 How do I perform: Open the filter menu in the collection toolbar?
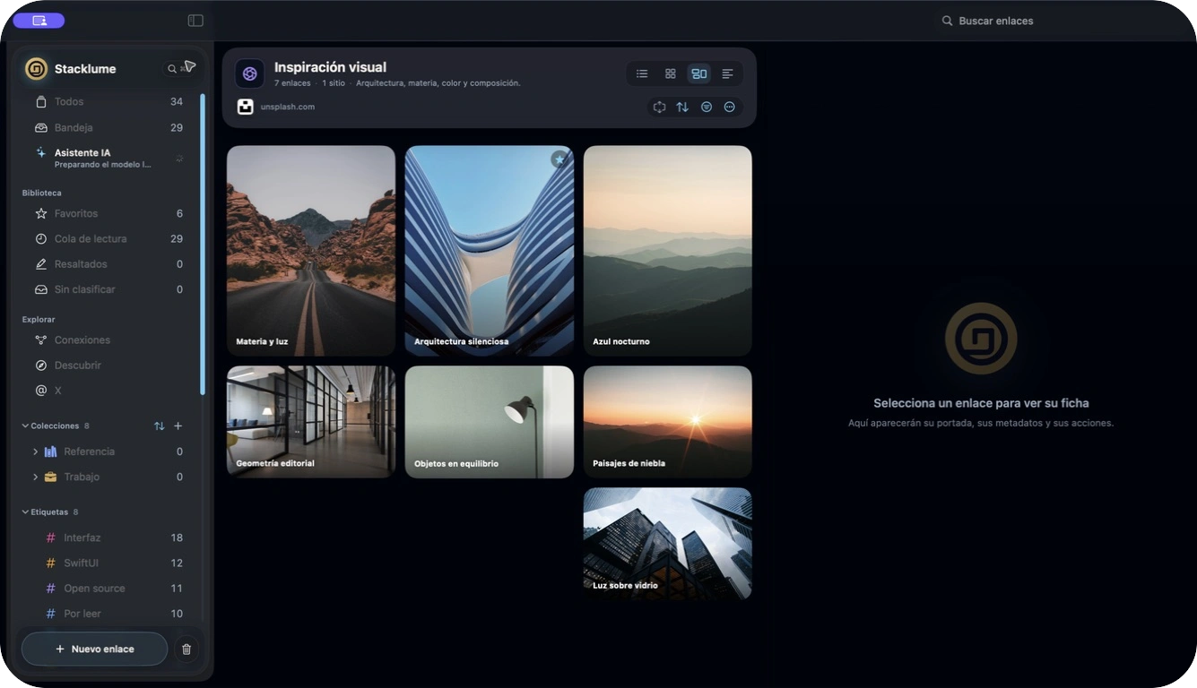707,107
